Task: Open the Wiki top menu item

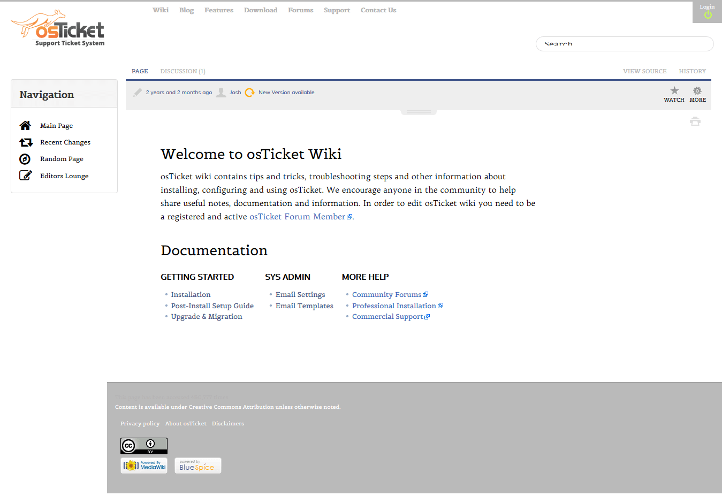Action: pos(161,10)
